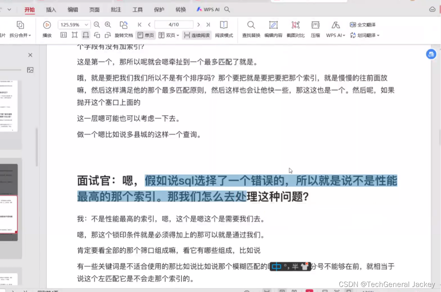Viewport: 441px width, 292px height.
Task: Start Full Text Translation (全文翻译)
Action: click(x=364, y=25)
